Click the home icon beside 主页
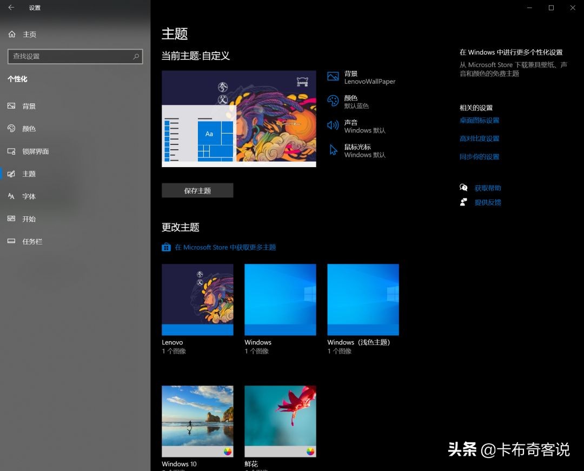 pos(12,34)
